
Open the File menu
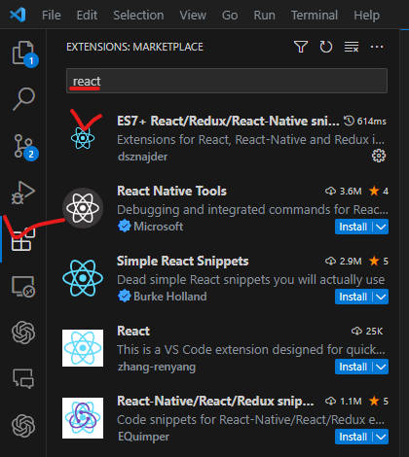click(52, 16)
